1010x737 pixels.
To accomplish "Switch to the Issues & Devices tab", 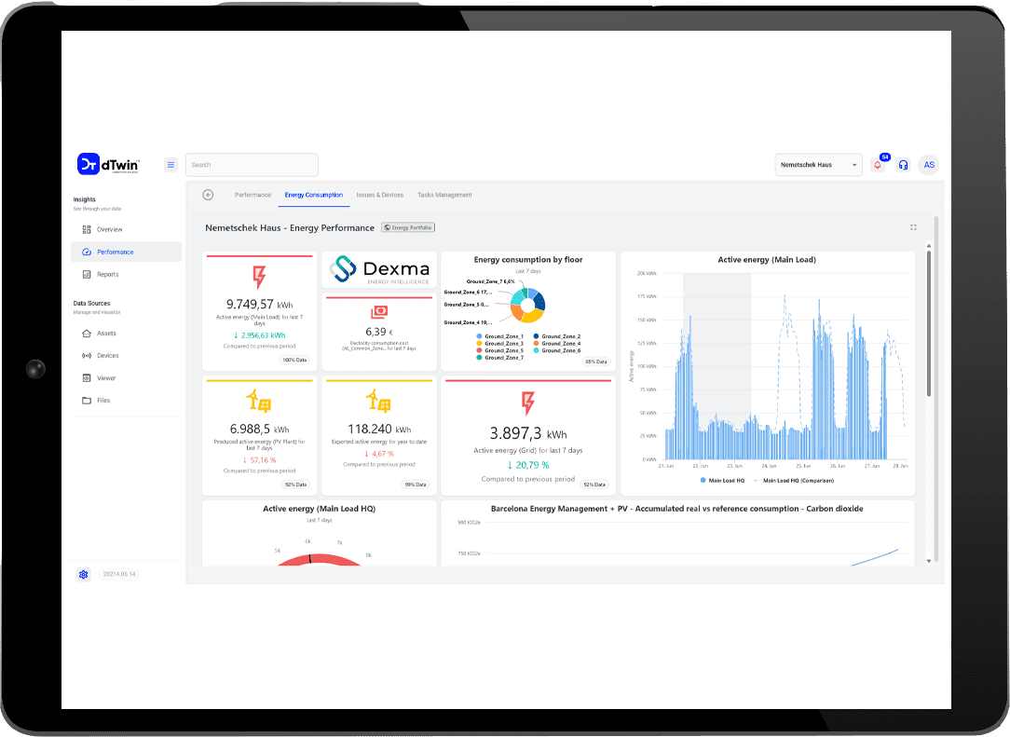I will (x=380, y=195).
